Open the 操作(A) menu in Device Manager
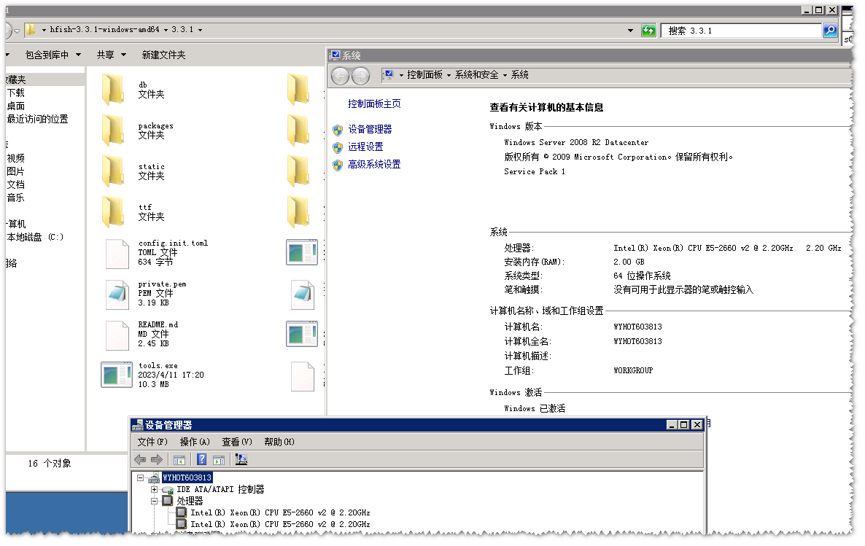865x546 pixels. point(195,442)
